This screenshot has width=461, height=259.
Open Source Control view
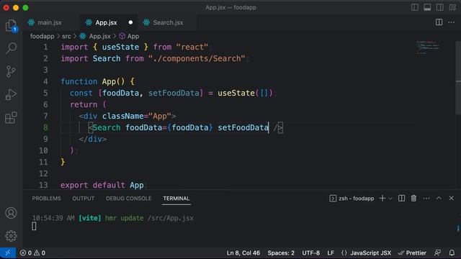click(11, 71)
